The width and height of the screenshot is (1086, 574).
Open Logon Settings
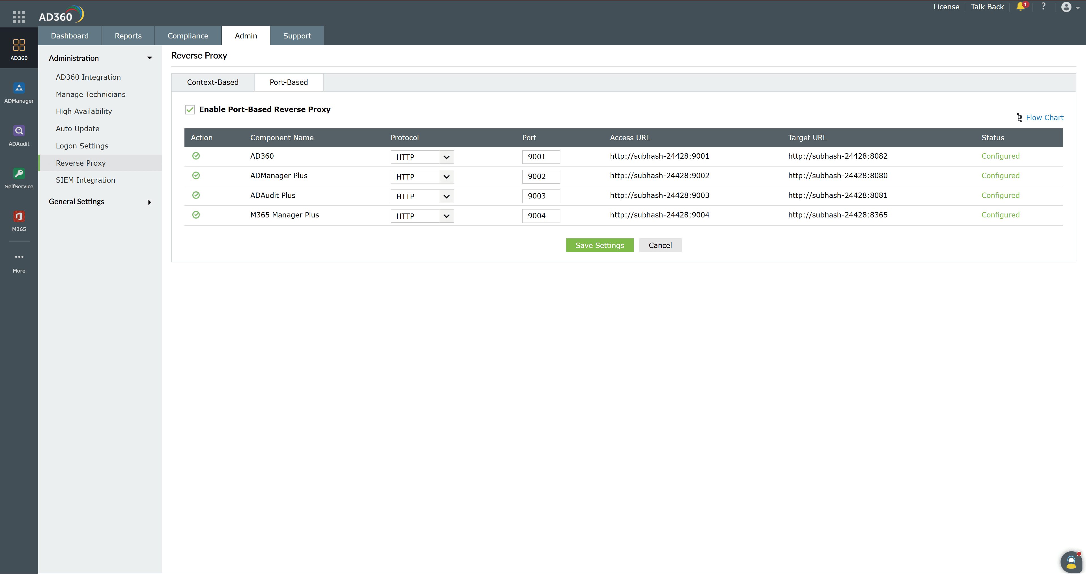82,146
